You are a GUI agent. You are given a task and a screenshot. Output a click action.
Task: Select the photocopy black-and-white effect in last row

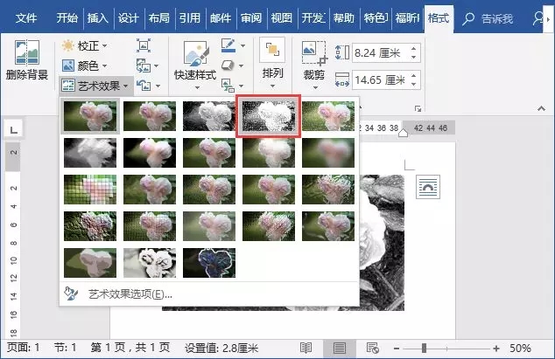(150, 263)
